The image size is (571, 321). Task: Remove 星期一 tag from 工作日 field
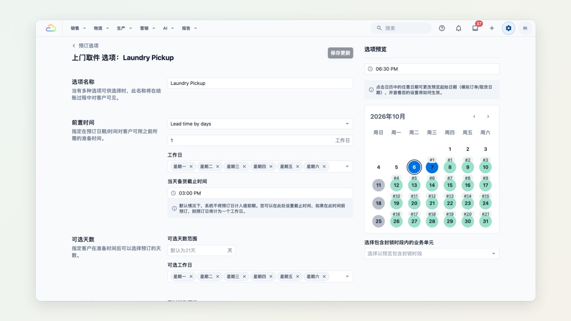[191, 167]
